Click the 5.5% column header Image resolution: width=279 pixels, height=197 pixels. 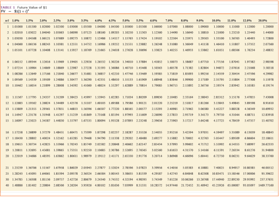[139, 20]
